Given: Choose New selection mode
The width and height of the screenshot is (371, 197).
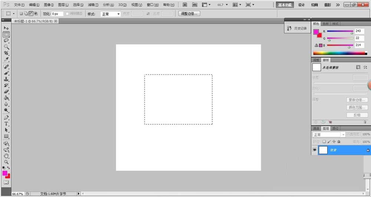Looking at the screenshot, I should (x=21, y=14).
